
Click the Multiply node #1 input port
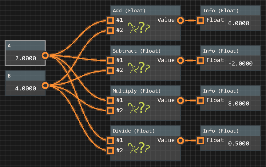tap(110, 101)
